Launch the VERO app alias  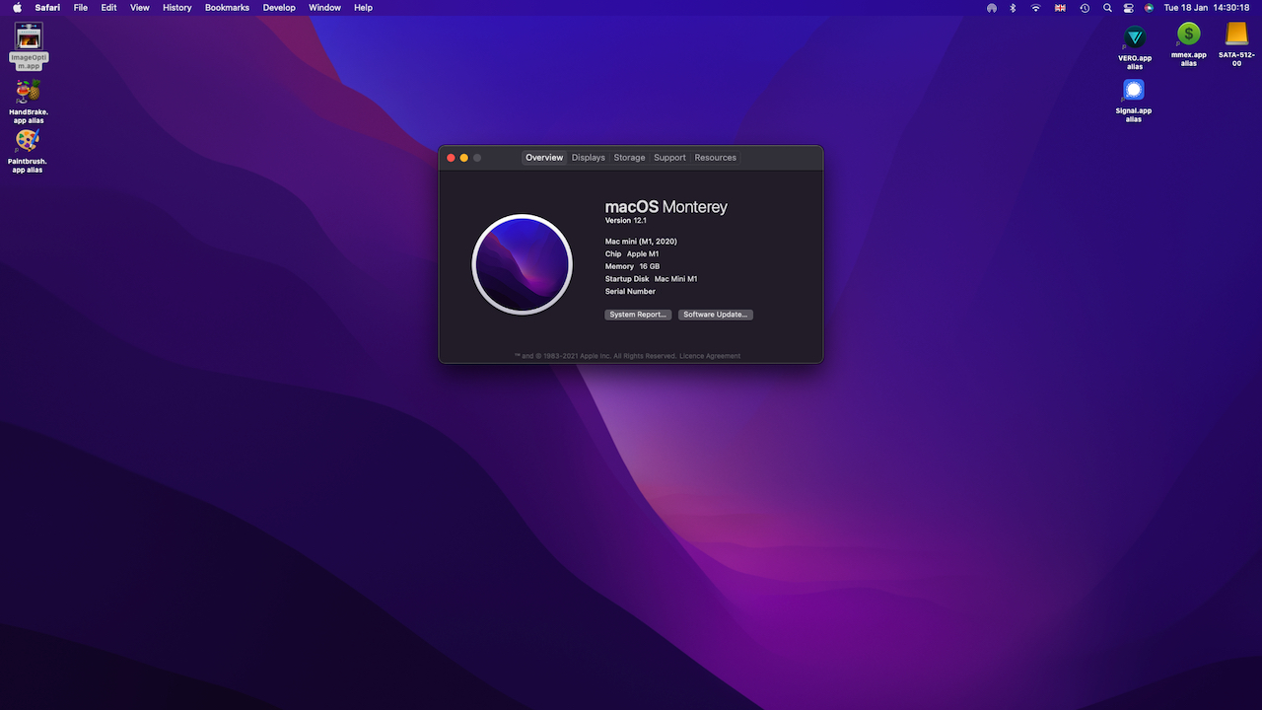tap(1135, 38)
